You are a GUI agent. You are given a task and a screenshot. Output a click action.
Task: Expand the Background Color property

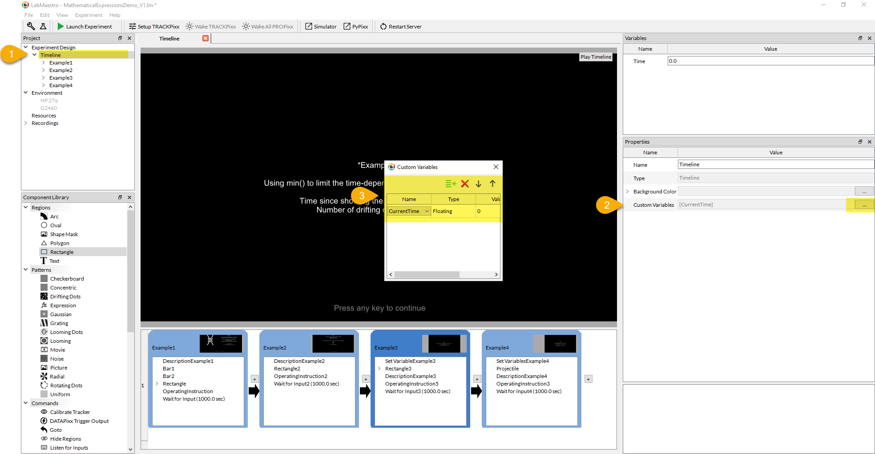pyautogui.click(x=628, y=192)
